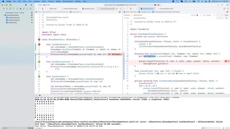The height and width of the screenshot is (129, 230).
Task: Collapse the ChessTests test bundle
Action: 2,13
